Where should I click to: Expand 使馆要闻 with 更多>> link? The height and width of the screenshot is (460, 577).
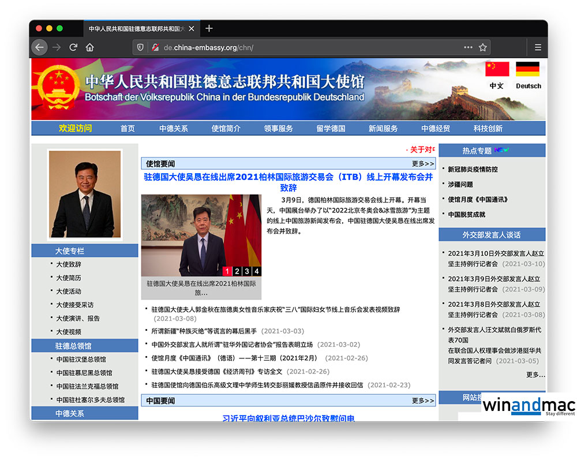[x=422, y=164]
